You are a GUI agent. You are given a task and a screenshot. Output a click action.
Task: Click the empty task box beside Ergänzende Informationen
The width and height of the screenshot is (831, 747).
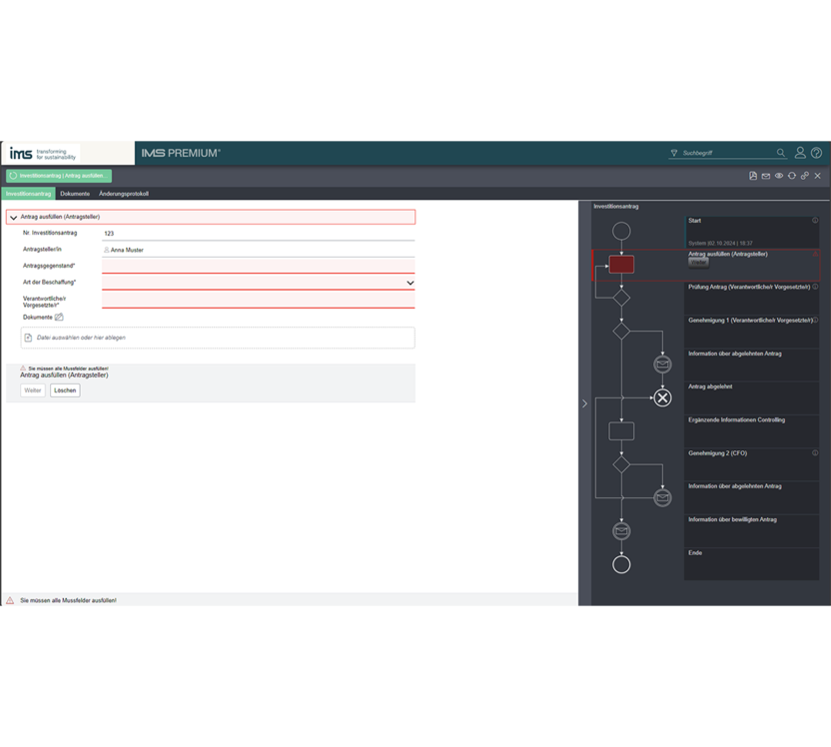tap(621, 430)
